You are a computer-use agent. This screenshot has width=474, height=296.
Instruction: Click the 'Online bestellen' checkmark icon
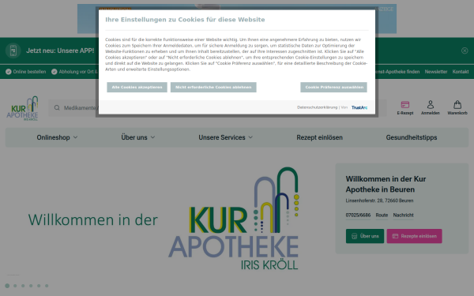pos(9,72)
